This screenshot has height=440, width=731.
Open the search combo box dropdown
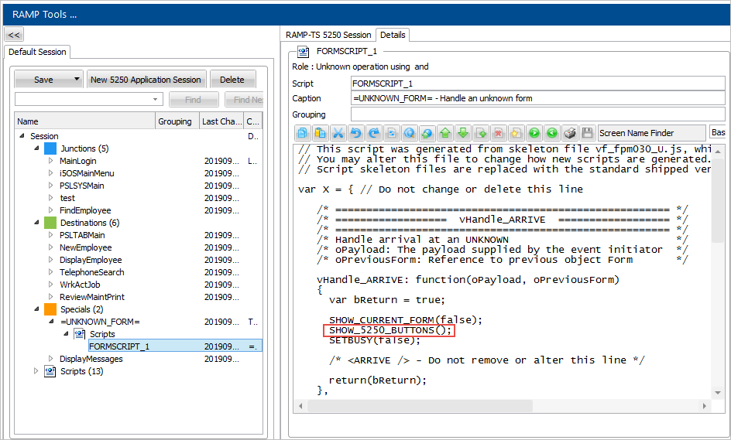coord(156,100)
